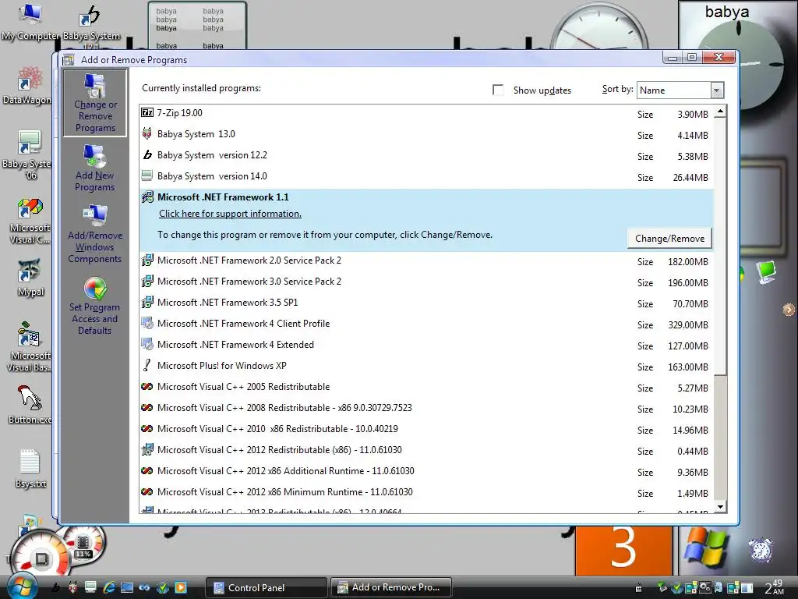798x599 pixels.
Task: Click the Microsoft .NET Framework 1.1 title
Action: point(223,197)
